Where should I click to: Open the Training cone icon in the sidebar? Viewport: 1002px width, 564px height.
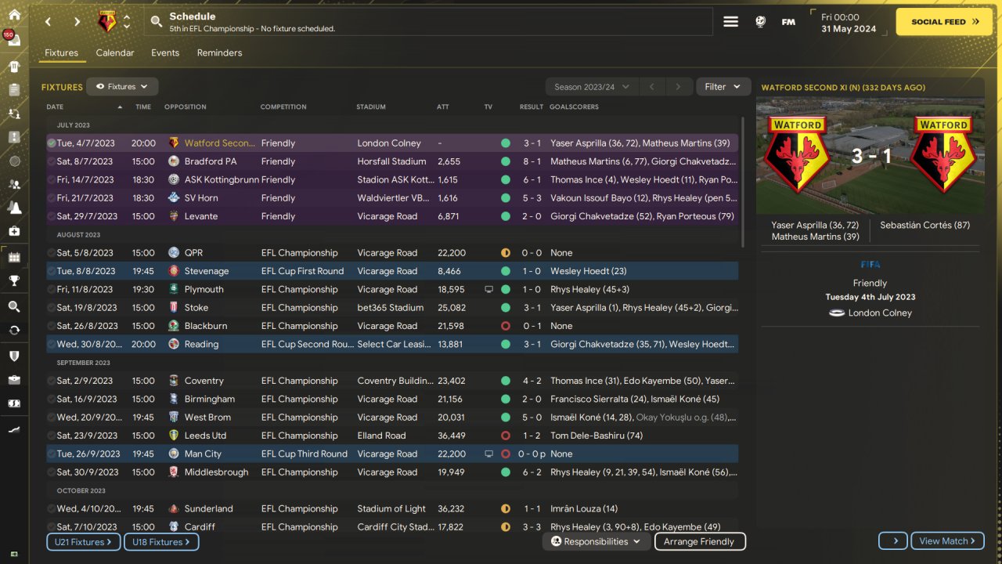[14, 208]
